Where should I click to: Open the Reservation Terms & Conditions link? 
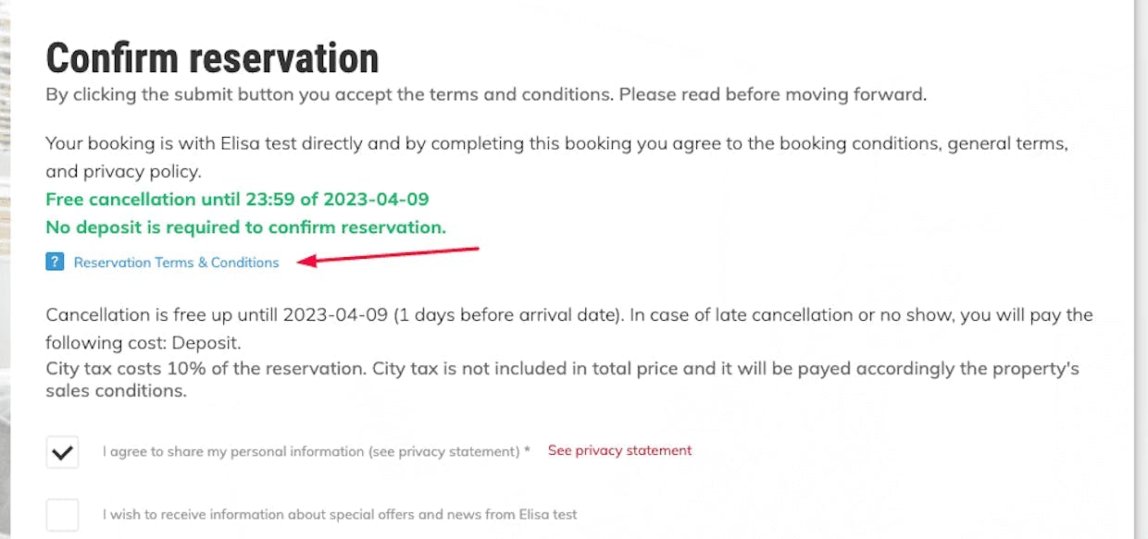pos(176,263)
